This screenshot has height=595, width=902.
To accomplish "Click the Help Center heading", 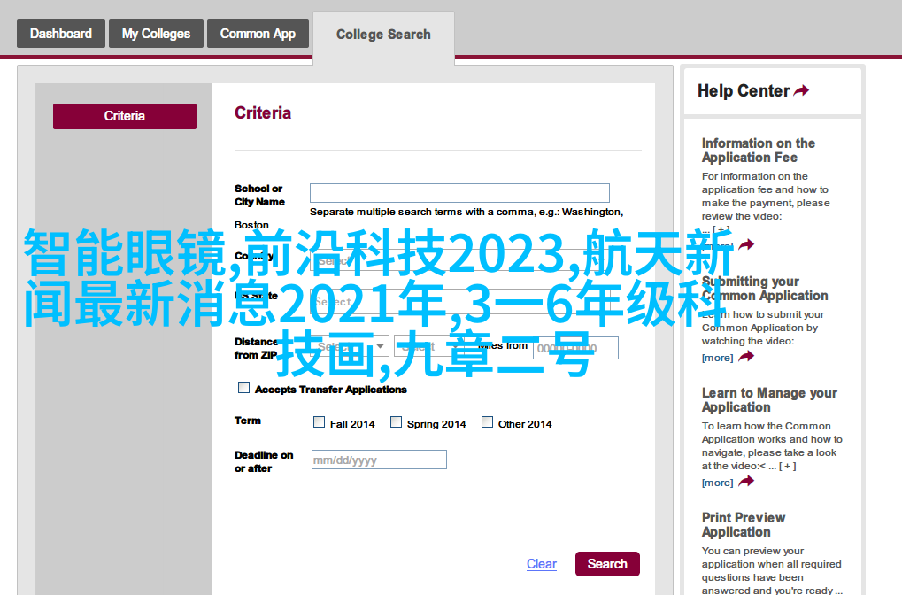I will coord(744,91).
